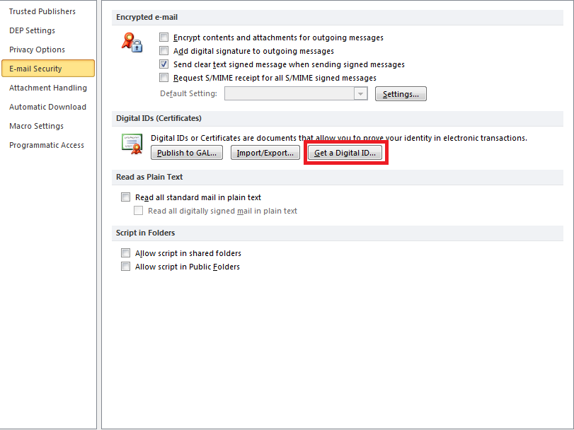This screenshot has width=574, height=430.
Task: Check Add digital signature to outgoing messages
Action: pos(164,51)
